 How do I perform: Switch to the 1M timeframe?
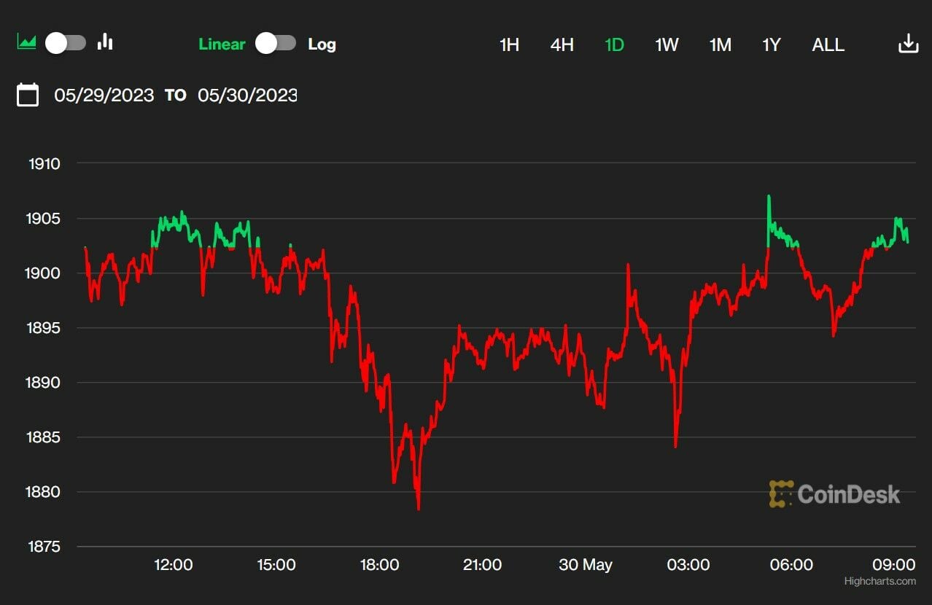720,44
